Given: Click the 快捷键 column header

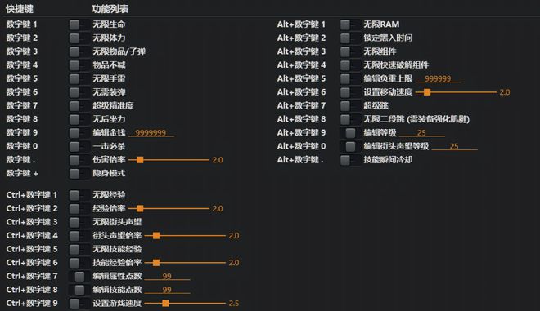Looking at the screenshot, I should [20, 9].
